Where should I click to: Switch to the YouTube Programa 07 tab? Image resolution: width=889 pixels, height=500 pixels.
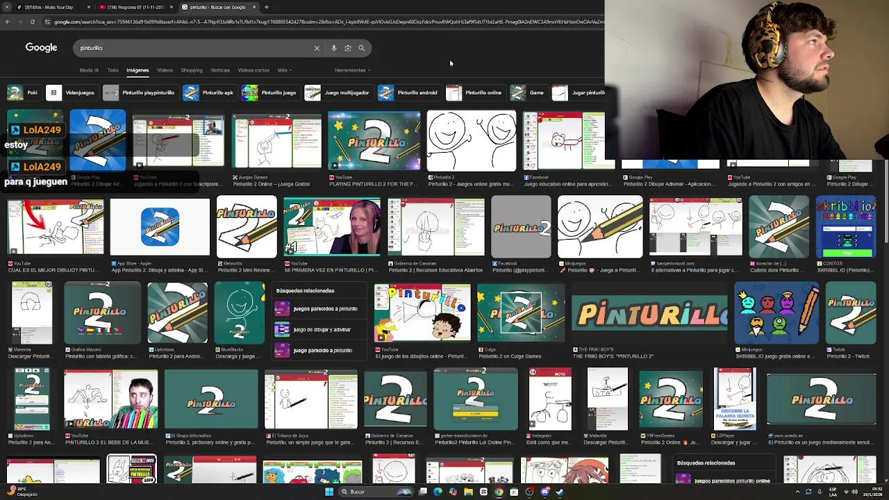point(135,7)
